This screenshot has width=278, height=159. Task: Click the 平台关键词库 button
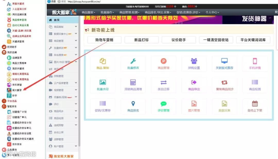point(253,40)
